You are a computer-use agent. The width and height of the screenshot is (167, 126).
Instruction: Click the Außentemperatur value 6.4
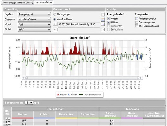pyautogui.click(x=112, y=121)
